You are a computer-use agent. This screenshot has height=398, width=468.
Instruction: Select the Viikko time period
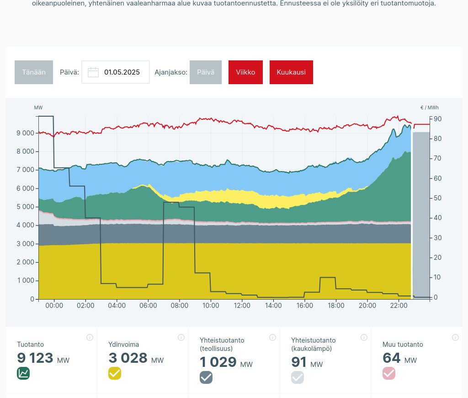(x=245, y=72)
